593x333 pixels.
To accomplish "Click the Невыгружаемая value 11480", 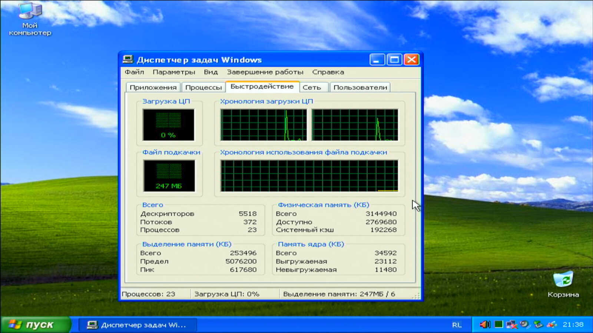I will [385, 270].
